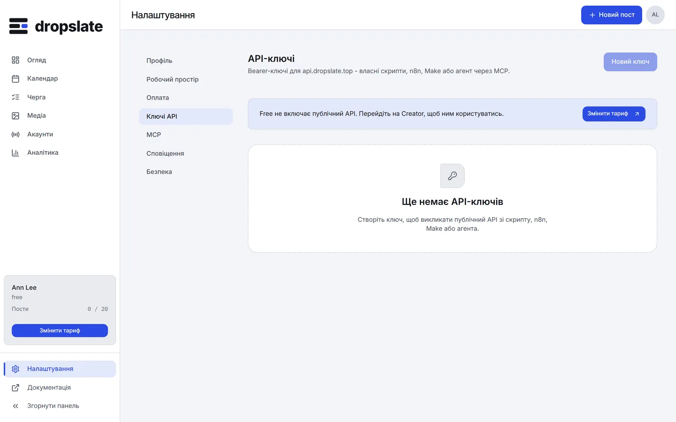Open the AL user avatar
Screen dimensions: 676x422
click(655, 15)
